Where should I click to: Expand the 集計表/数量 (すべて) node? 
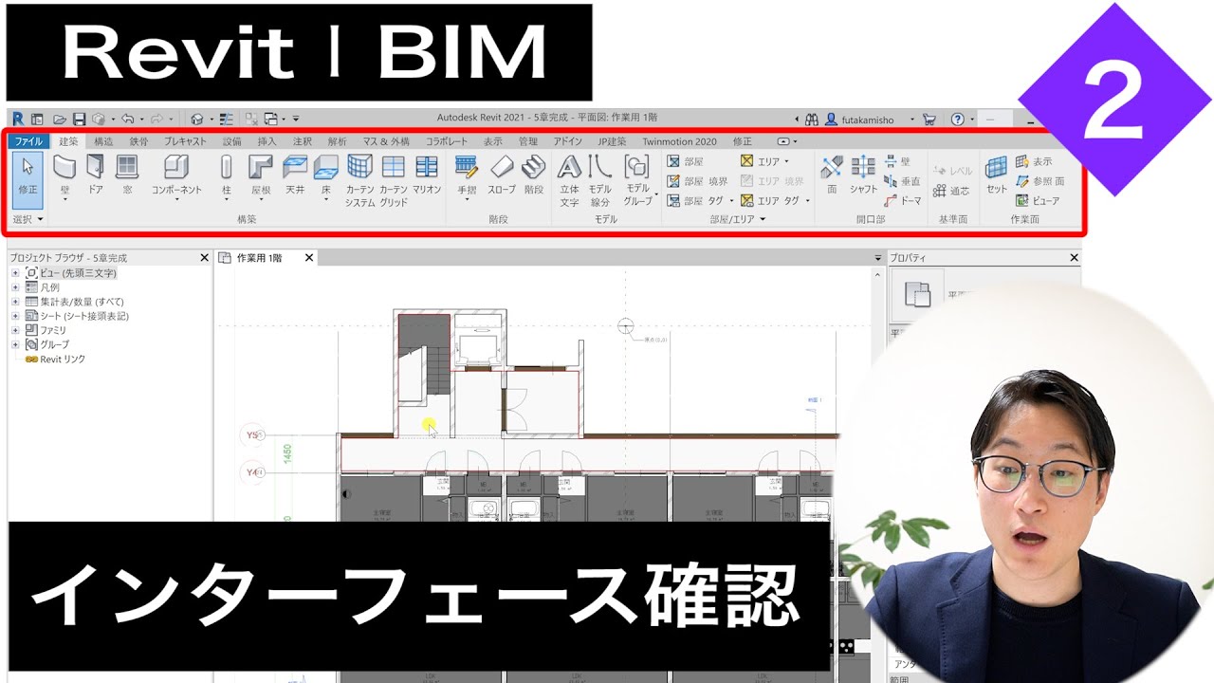(x=15, y=302)
